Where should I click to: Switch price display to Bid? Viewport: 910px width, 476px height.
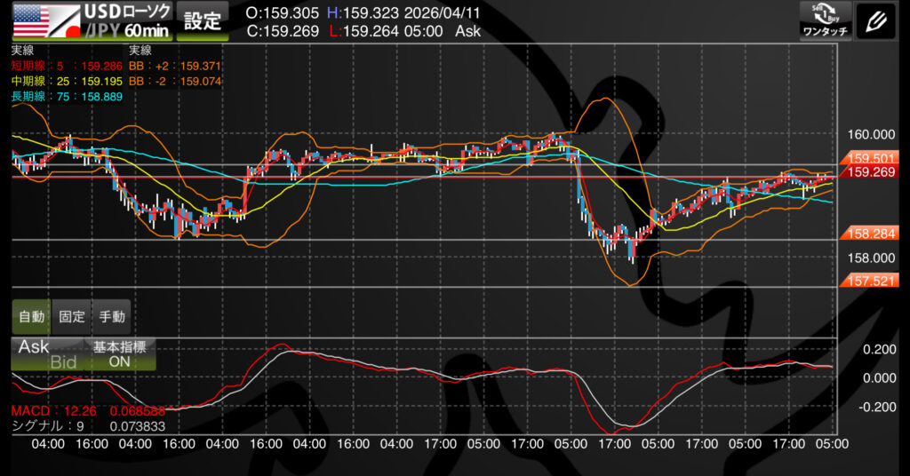point(62,362)
